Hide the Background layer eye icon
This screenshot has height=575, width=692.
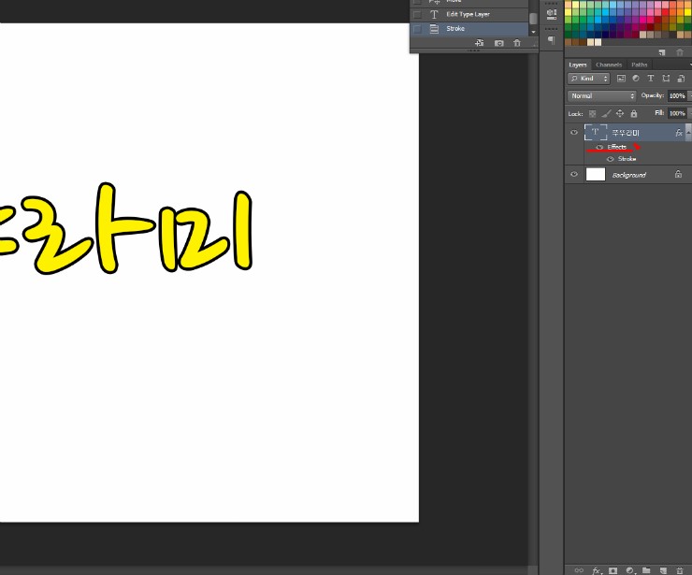[574, 174]
